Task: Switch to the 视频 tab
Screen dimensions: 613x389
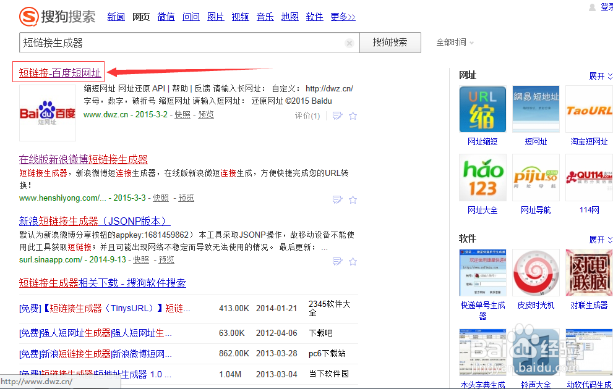Action: pyautogui.click(x=241, y=17)
